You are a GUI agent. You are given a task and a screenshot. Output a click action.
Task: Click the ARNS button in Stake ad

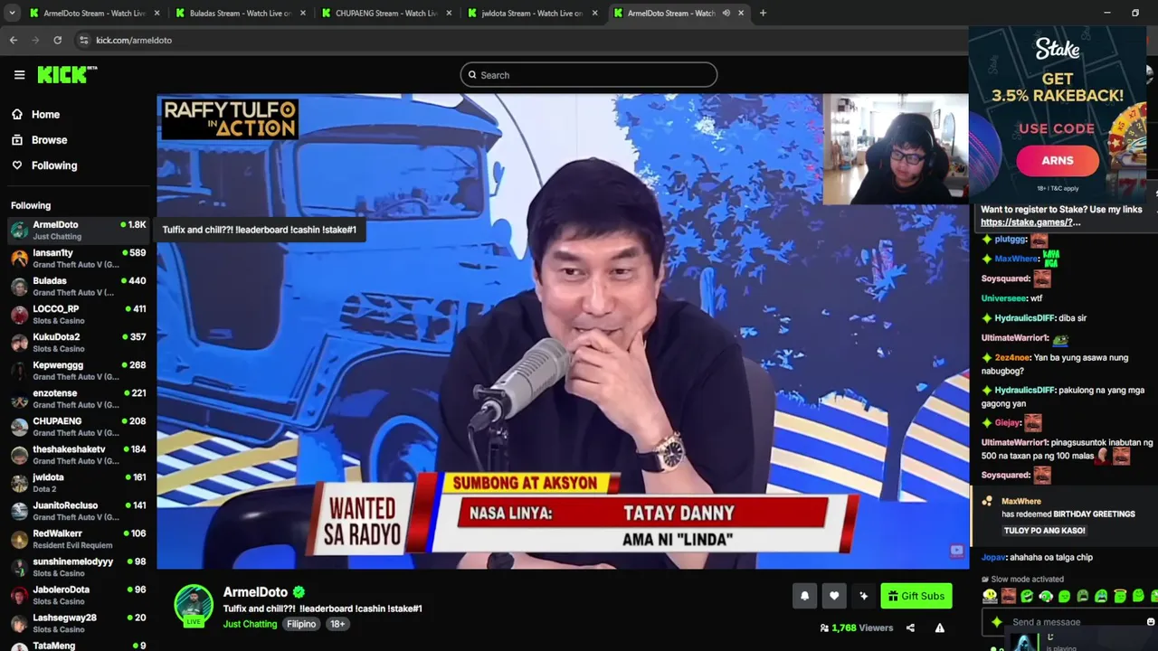click(x=1058, y=161)
